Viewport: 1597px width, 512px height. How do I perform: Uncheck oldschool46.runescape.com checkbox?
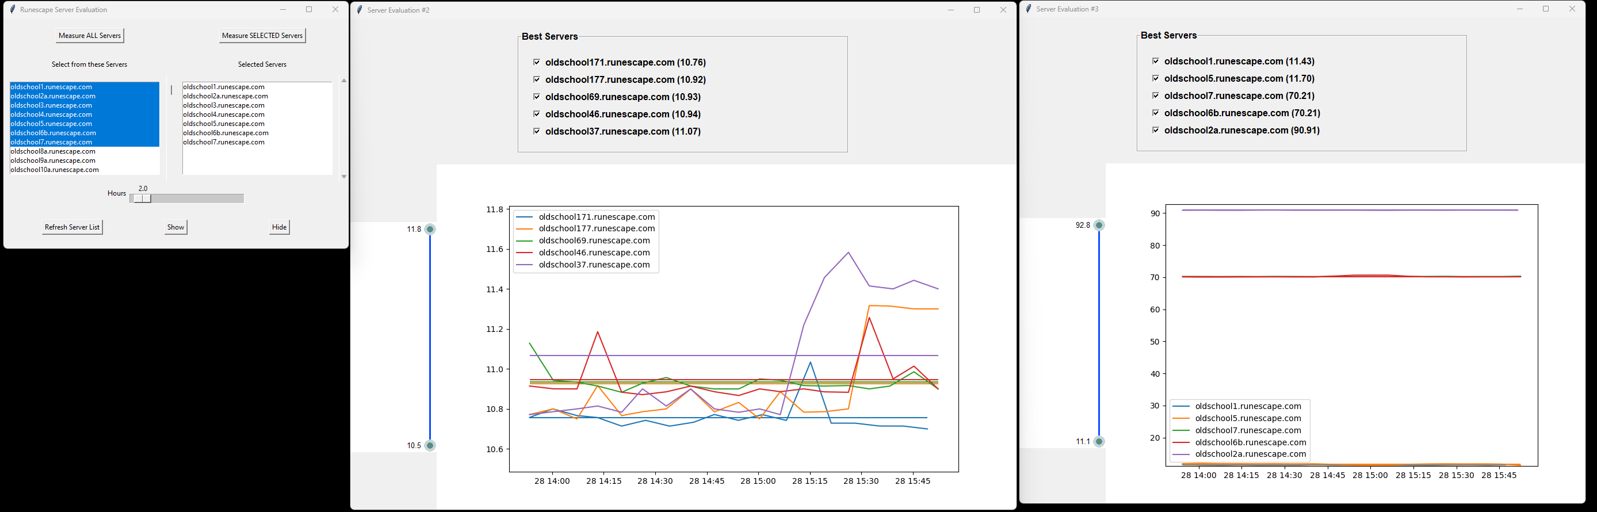click(x=537, y=114)
